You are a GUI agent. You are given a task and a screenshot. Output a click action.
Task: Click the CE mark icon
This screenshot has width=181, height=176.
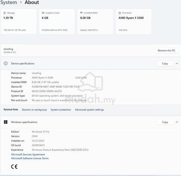tap(14, 166)
